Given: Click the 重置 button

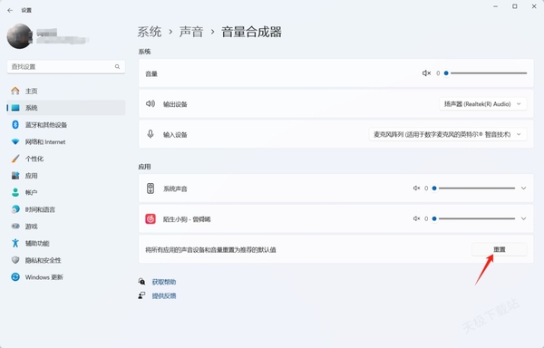Looking at the screenshot, I should tap(500, 249).
